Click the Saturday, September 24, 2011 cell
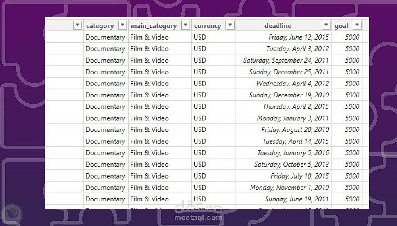Image resolution: width=397 pixels, height=226 pixels. tap(286, 61)
